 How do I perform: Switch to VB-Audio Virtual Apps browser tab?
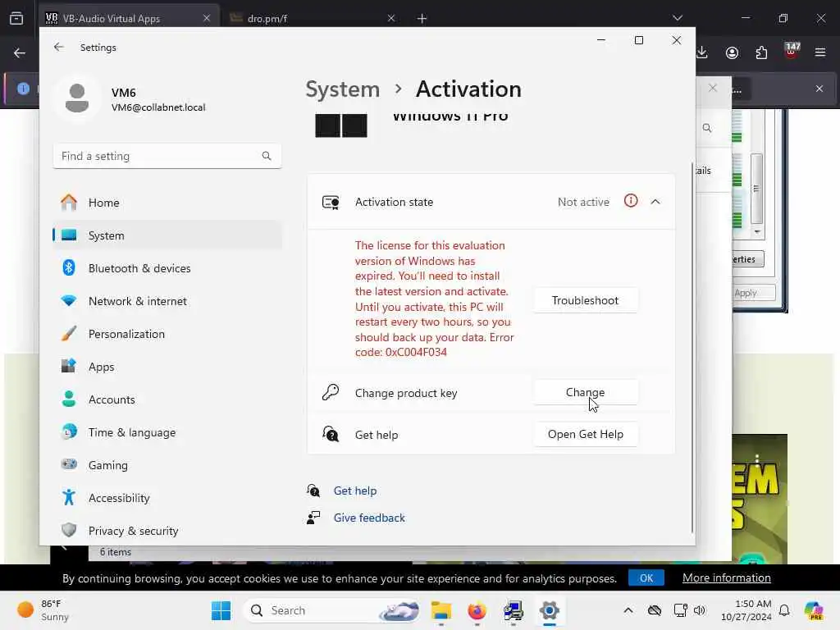click(129, 18)
